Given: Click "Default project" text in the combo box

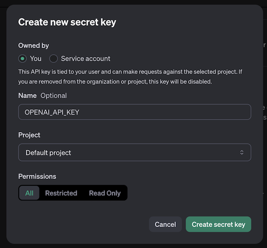Looking at the screenshot, I should coord(48,152).
